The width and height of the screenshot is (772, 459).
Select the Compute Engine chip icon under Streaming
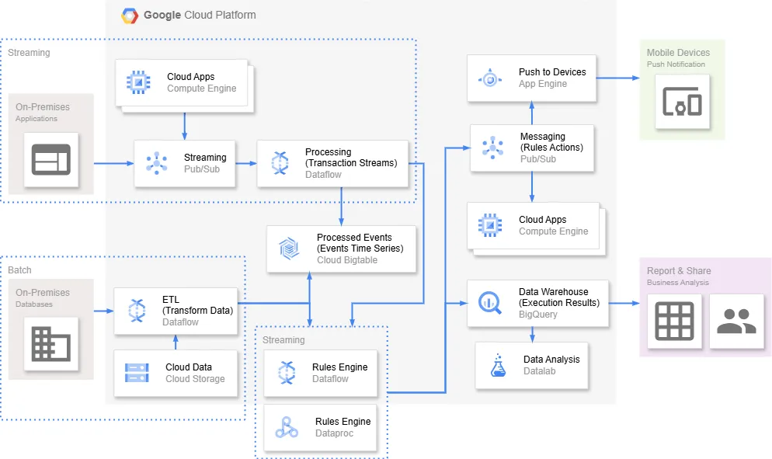click(x=138, y=83)
